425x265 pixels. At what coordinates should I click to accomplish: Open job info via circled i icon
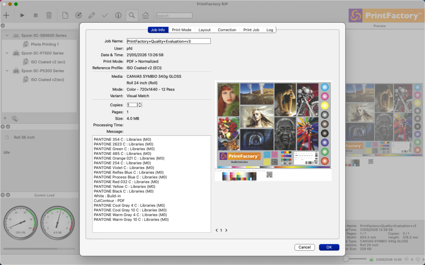(x=118, y=15)
